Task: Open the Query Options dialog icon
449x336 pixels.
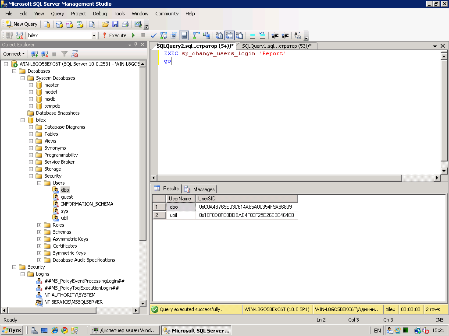Action: [x=174, y=35]
